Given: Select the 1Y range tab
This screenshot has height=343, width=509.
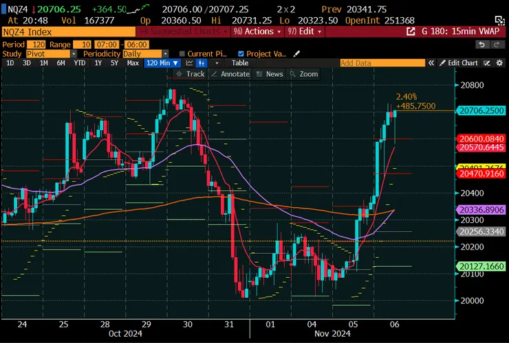Looking at the screenshot, I should (x=98, y=63).
